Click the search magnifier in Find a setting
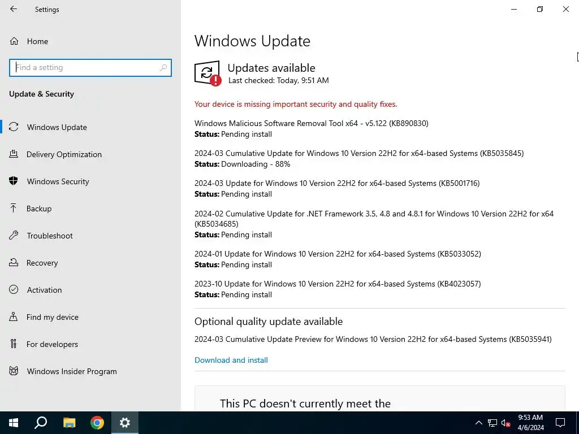The image size is (579, 434). point(163,68)
